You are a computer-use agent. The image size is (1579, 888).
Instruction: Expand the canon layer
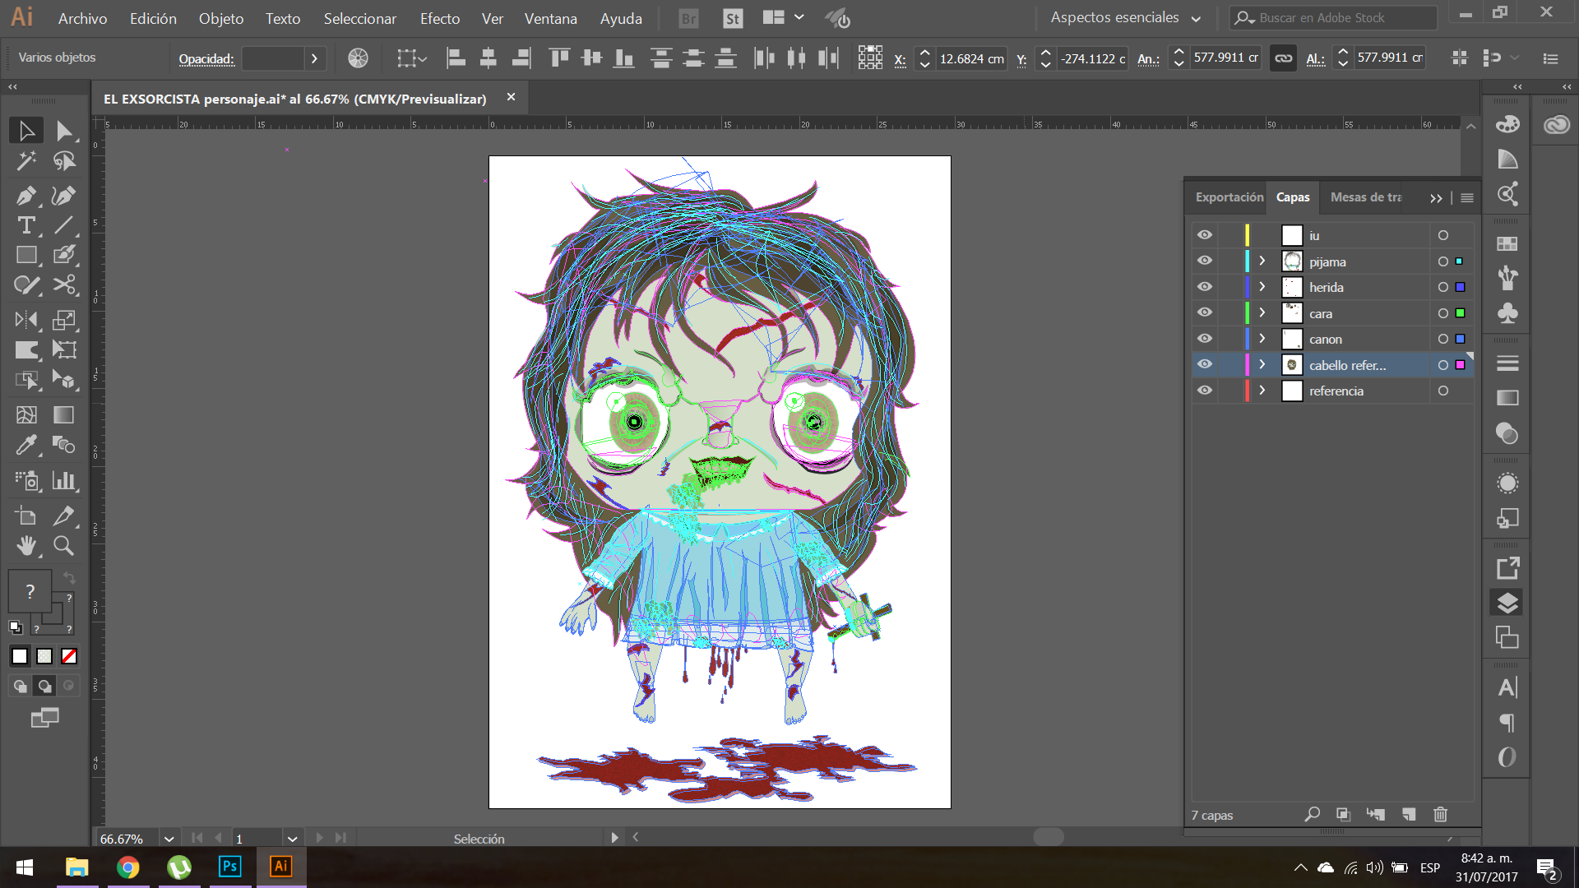click(x=1262, y=339)
